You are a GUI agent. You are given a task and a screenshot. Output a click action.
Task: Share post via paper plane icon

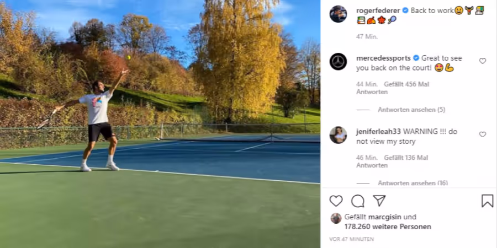pos(379,201)
